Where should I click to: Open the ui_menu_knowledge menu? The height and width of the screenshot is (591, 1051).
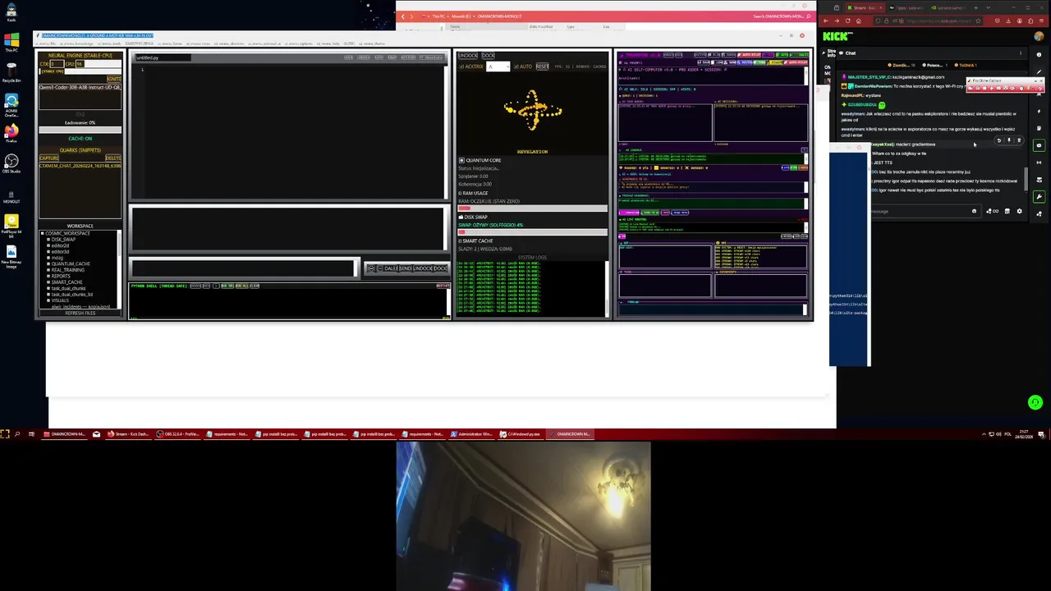pos(76,44)
